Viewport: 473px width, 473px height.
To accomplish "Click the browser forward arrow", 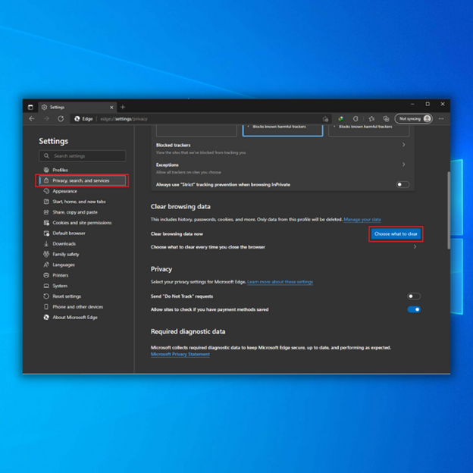I will coord(46,119).
